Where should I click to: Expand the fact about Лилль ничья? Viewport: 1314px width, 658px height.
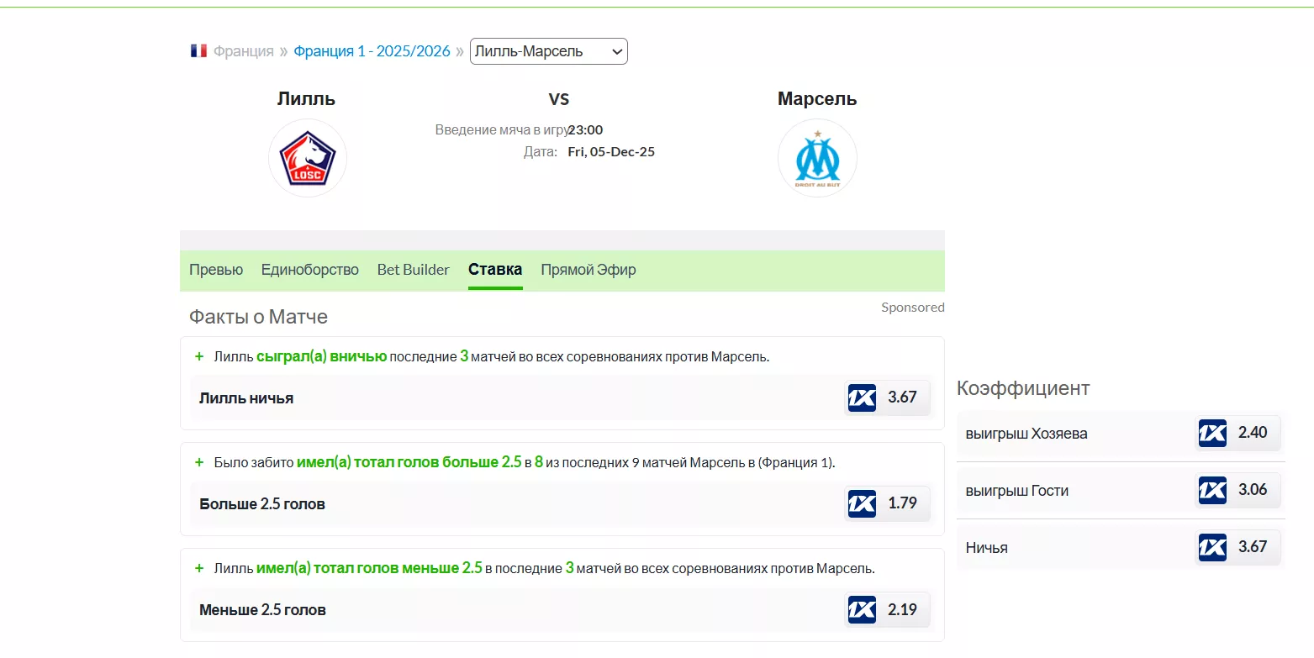point(199,355)
